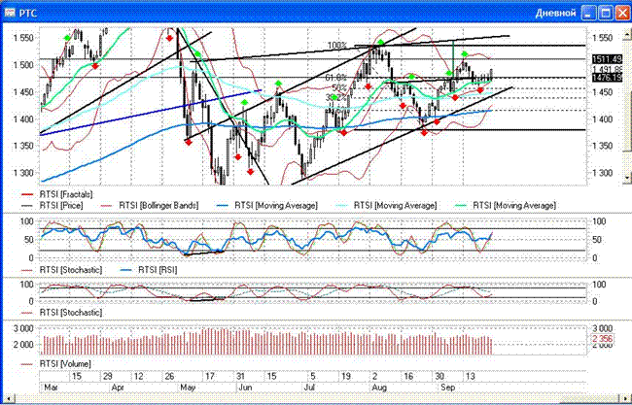Minimize the PTC chart window
This screenshot has width=632, height=405.
(589, 14)
